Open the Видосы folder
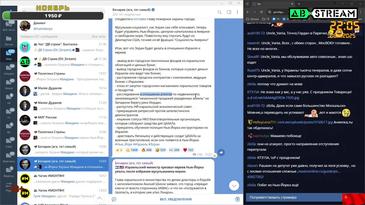The width and height of the screenshot is (365, 205). [9, 172]
